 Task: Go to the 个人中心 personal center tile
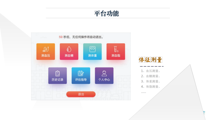click(x=104, y=76)
